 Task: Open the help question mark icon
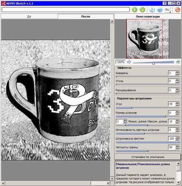coord(160,9)
